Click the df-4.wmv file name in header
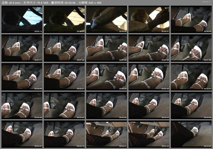213x149 pixels. pos(15,3)
